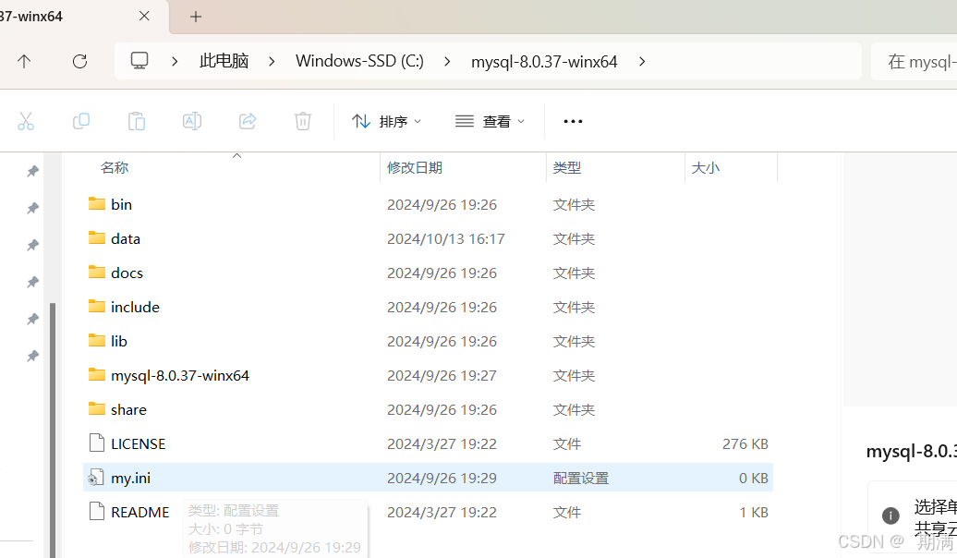Click the Cut icon in the toolbar
The height and width of the screenshot is (558, 957).
tap(26, 121)
